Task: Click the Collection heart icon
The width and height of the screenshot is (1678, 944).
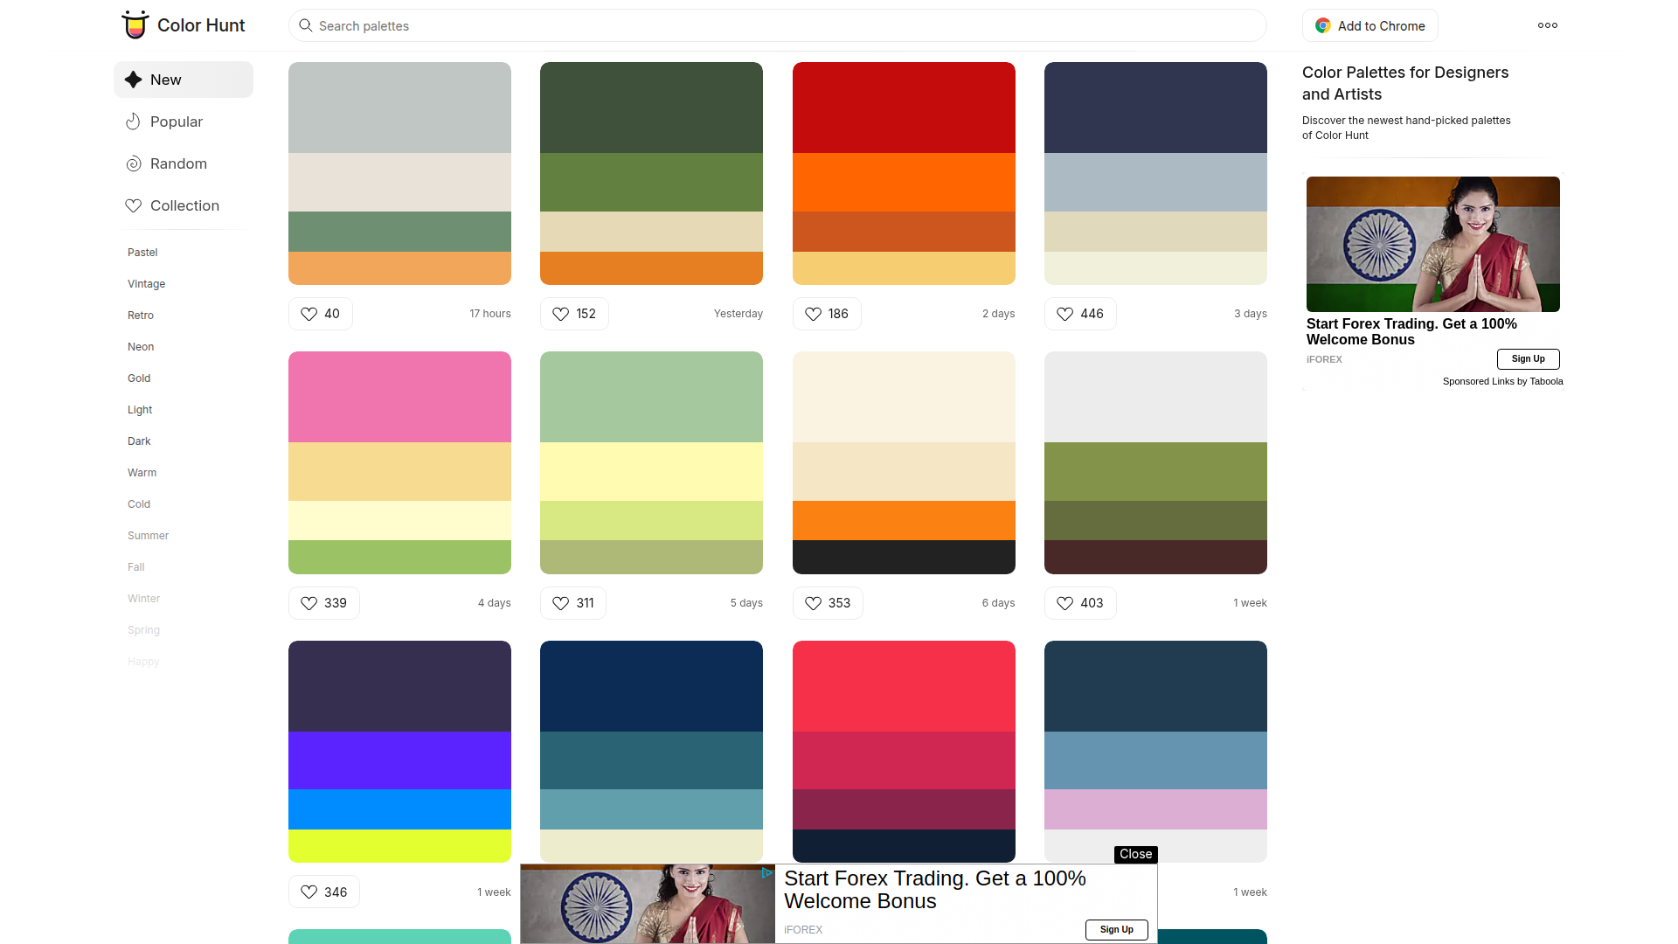Action: click(x=133, y=205)
